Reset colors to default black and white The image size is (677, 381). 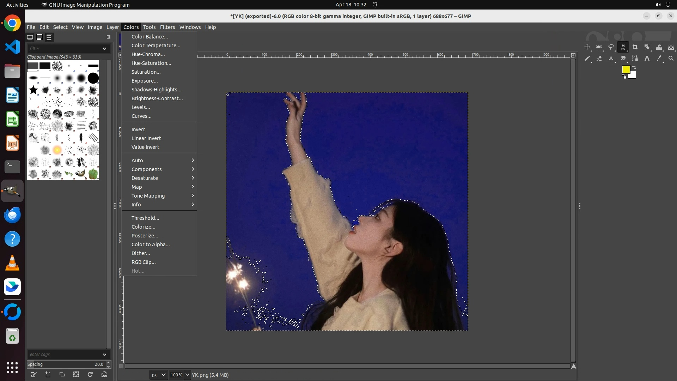[x=624, y=77]
